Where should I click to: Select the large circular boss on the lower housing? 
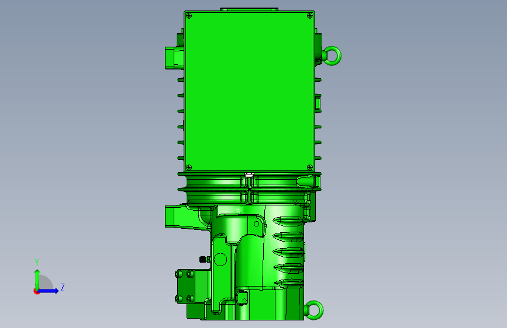pos(220,259)
